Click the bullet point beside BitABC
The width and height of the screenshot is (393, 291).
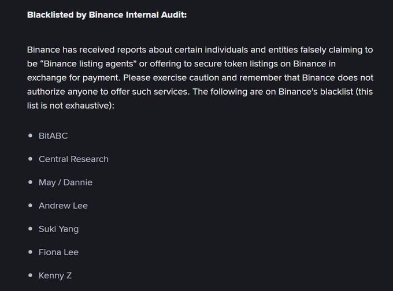click(30, 136)
